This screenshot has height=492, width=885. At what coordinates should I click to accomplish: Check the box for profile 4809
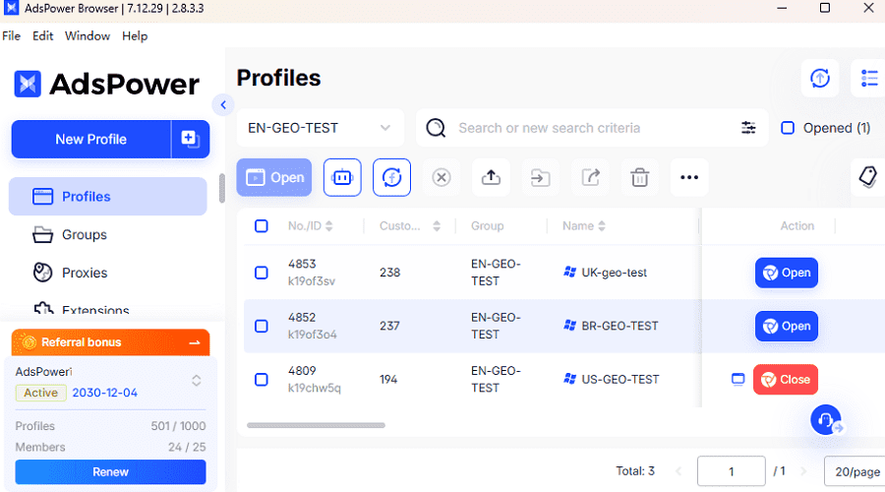pos(262,380)
